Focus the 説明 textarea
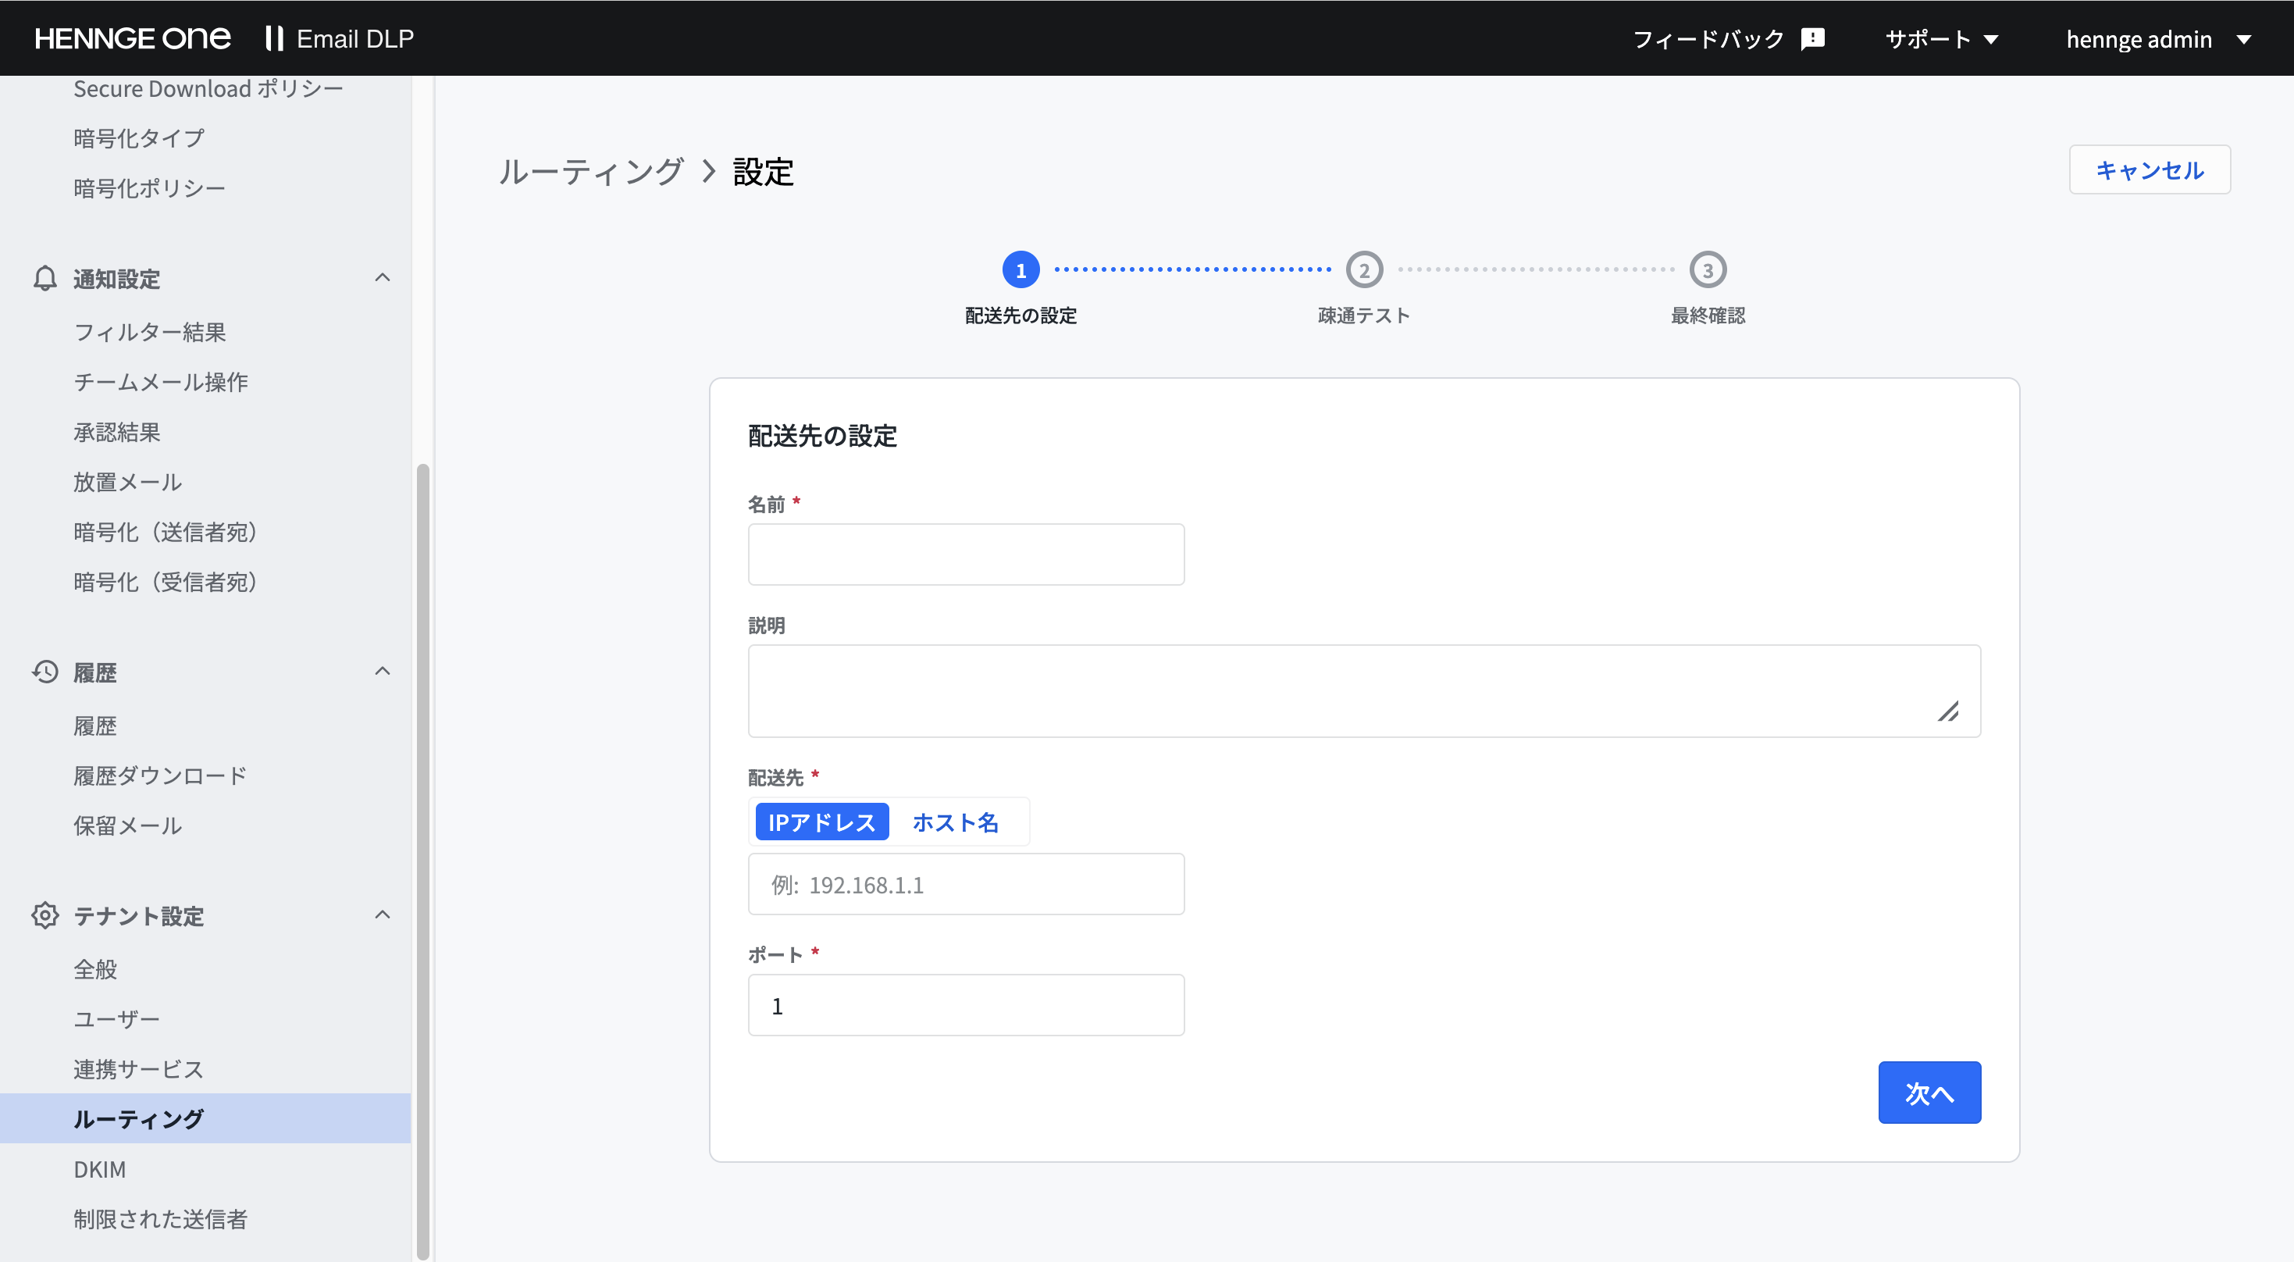The image size is (2294, 1262). coord(1364,691)
